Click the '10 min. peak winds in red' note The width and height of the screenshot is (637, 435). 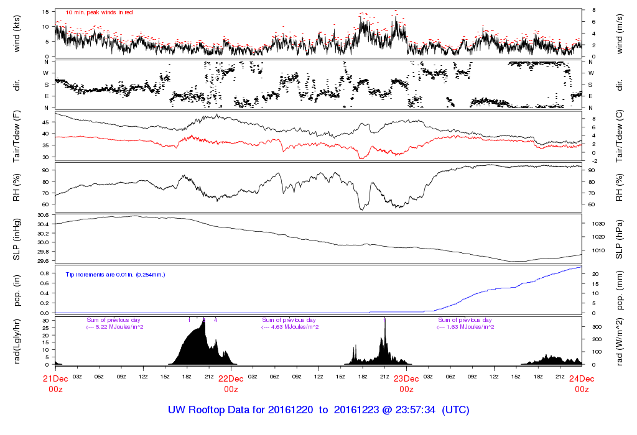point(99,12)
